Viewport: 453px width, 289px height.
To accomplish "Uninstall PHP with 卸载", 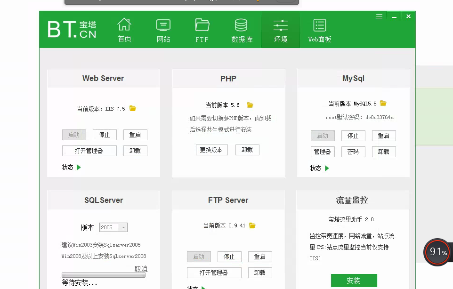I will 247,150.
